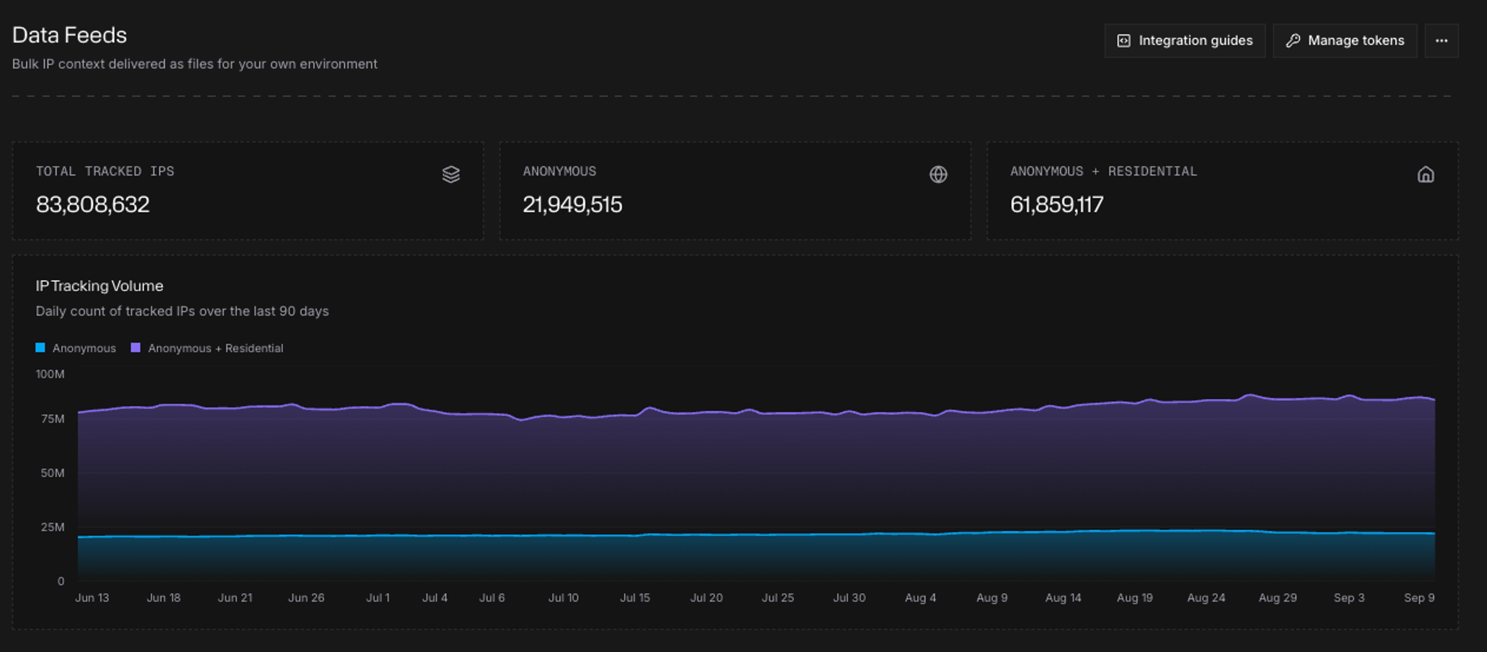The image size is (1487, 652).
Task: Click the Jun 13 x-axis label
Action: tap(92, 598)
